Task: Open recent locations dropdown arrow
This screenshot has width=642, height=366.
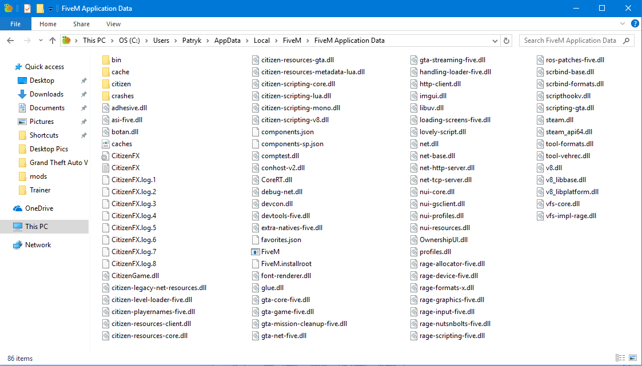Action: click(41, 41)
